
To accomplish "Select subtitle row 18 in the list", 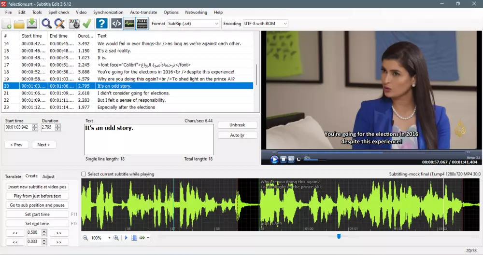I will tap(128, 72).
